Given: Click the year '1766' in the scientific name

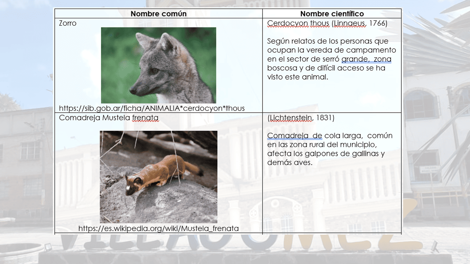Looking at the screenshot, I should (378, 23).
